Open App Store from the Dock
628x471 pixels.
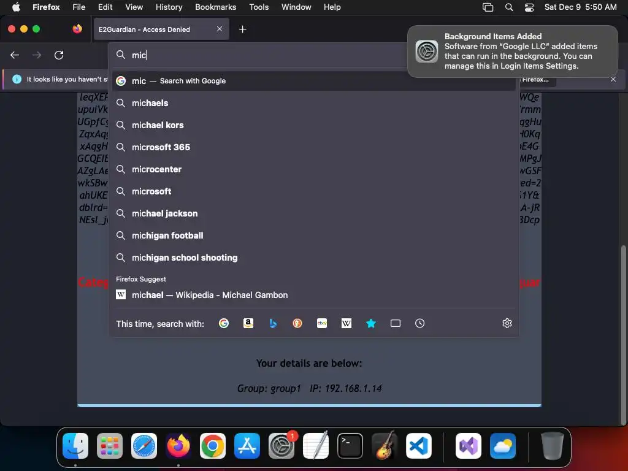click(x=247, y=446)
